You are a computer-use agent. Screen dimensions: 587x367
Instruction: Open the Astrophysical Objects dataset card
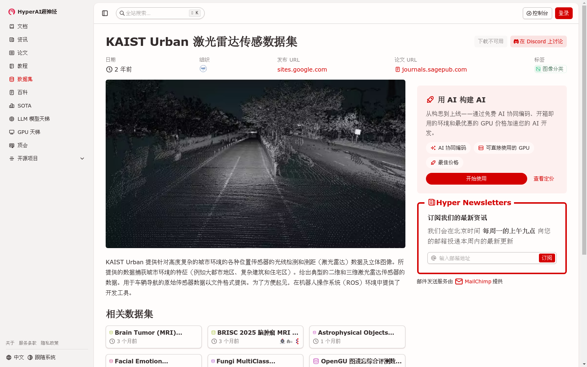[357, 337]
